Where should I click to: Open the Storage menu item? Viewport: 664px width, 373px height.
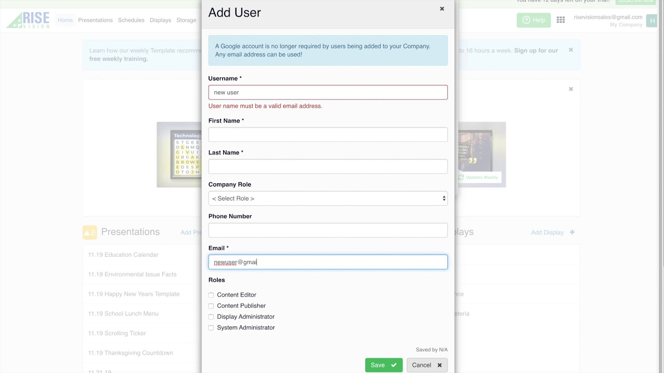(186, 20)
